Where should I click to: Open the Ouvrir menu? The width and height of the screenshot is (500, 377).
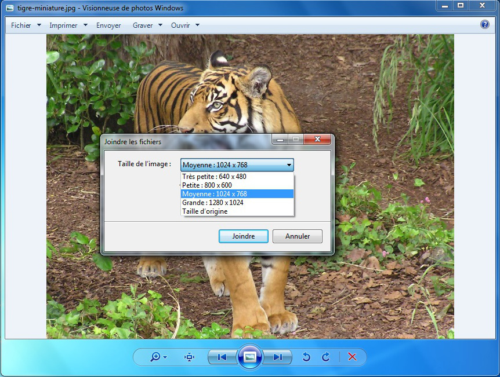[x=180, y=25]
